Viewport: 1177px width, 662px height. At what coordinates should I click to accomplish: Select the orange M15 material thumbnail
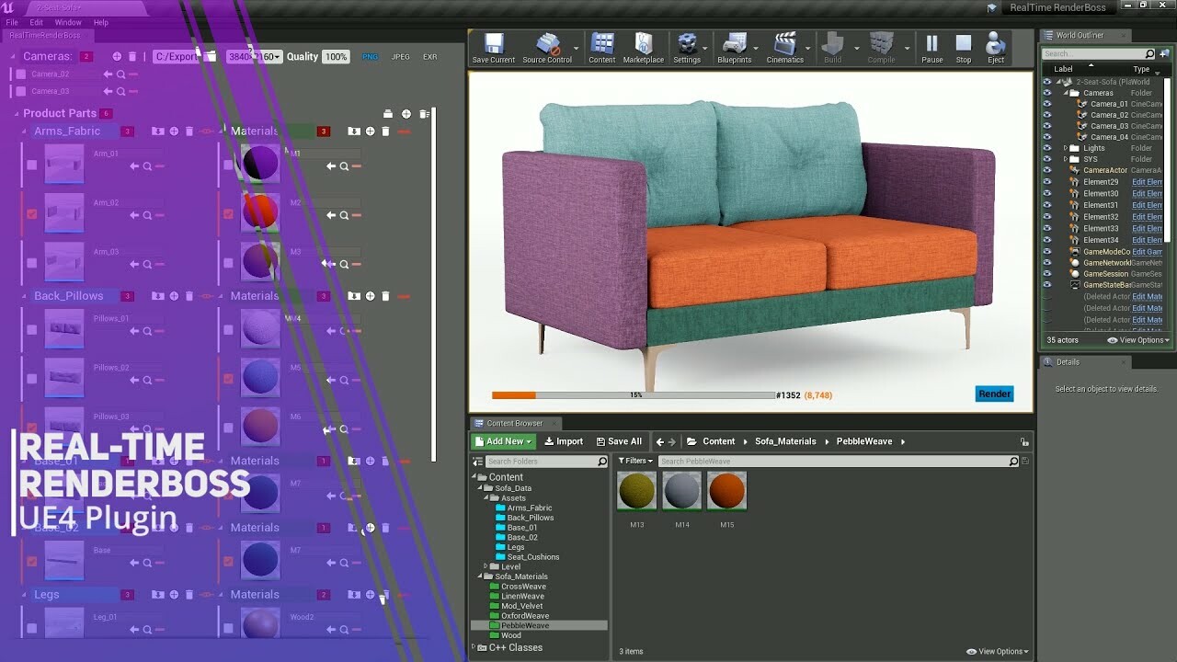click(x=726, y=491)
